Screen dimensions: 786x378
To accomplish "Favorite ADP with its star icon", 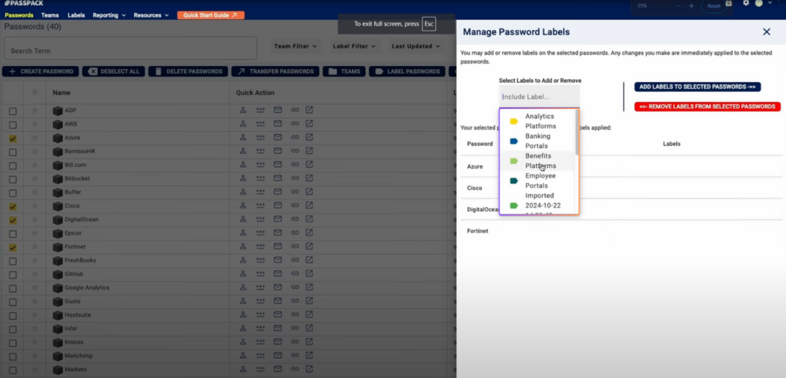I will point(35,110).
